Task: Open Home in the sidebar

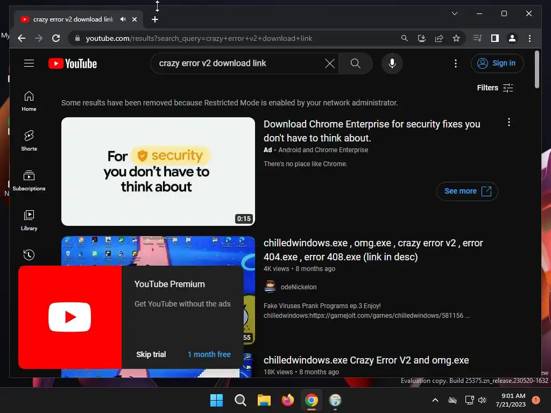Action: click(29, 101)
